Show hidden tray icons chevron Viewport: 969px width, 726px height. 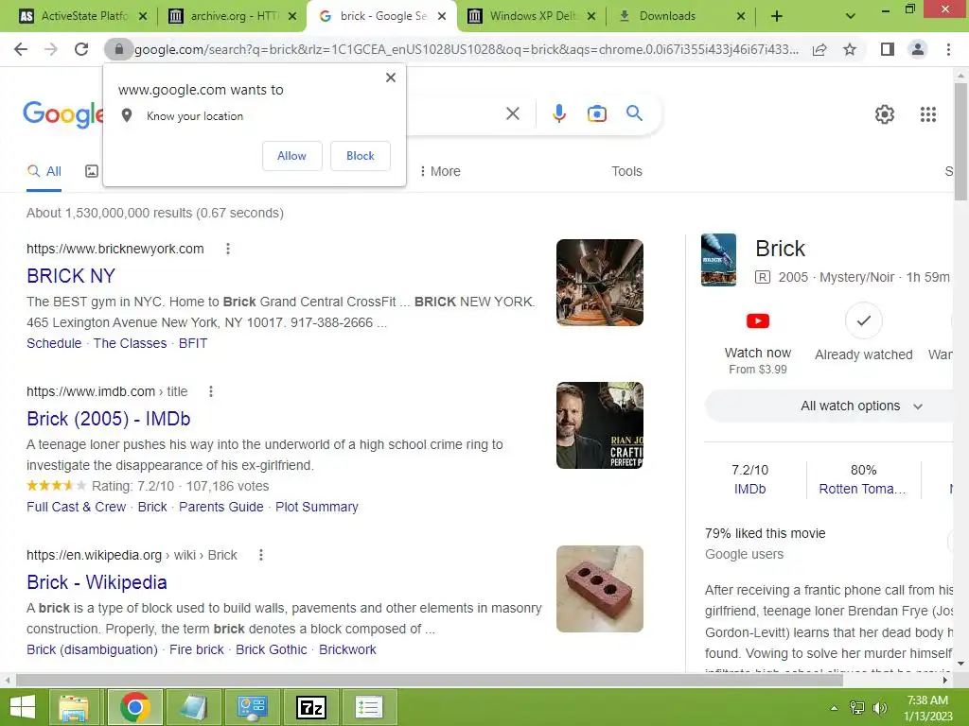(834, 708)
